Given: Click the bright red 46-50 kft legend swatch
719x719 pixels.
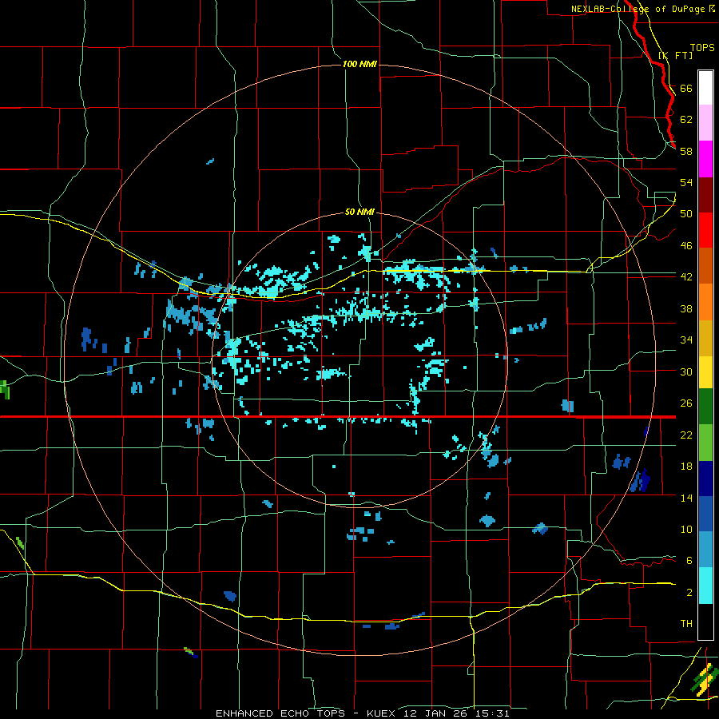Looking at the screenshot, I should point(705,230).
